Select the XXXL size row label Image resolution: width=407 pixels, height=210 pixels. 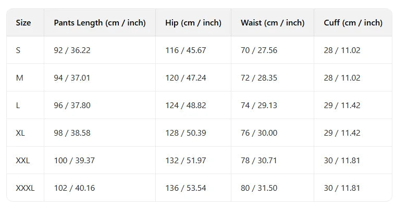(25, 188)
